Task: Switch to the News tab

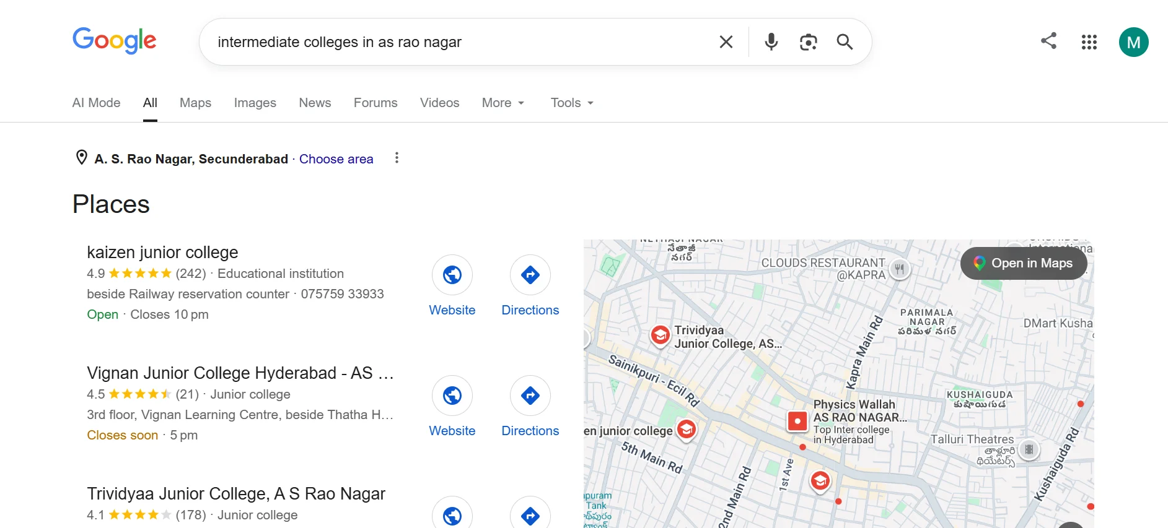Action: [x=315, y=103]
